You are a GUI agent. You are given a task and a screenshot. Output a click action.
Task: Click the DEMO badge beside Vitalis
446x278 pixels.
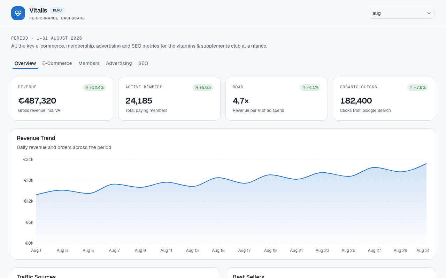pos(57,10)
